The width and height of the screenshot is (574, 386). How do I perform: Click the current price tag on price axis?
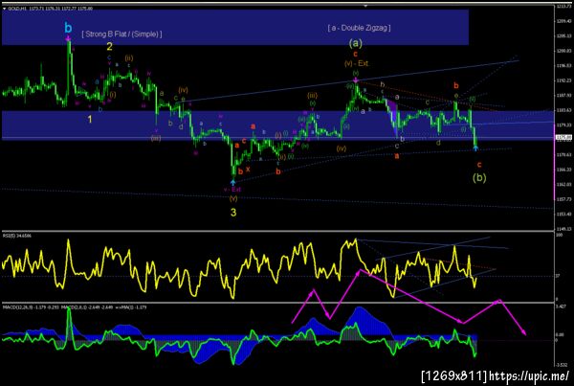[x=562, y=137]
